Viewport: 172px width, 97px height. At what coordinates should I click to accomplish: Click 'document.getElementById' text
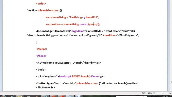click(53, 31)
